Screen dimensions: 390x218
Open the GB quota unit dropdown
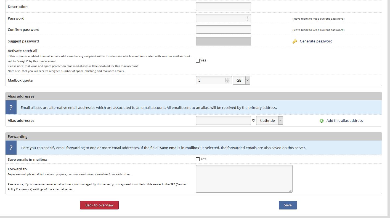(x=242, y=80)
